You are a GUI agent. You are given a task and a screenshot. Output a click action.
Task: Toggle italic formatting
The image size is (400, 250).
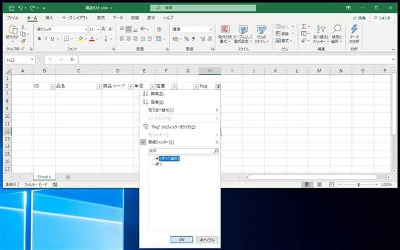(x=46, y=39)
